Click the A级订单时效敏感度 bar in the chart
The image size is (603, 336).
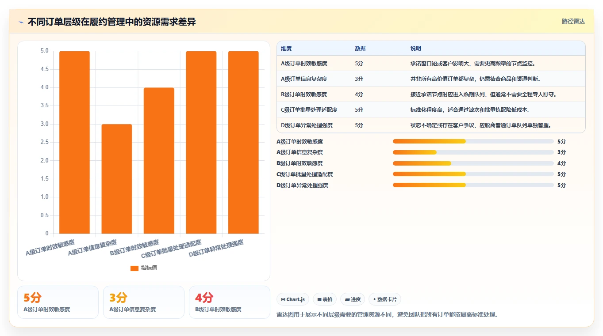(74, 142)
